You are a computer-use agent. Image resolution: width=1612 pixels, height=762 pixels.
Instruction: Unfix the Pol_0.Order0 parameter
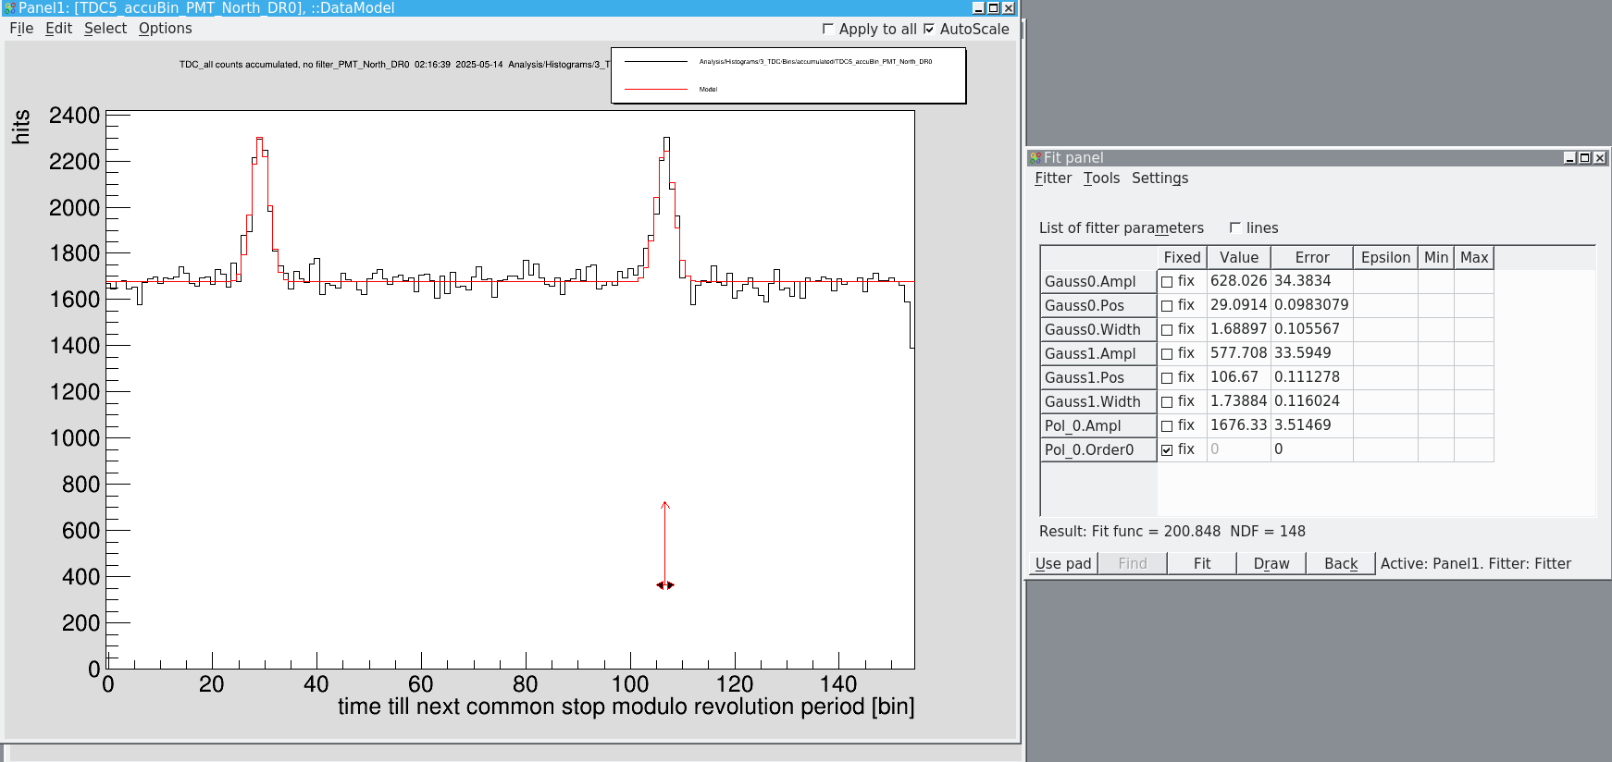[x=1167, y=450]
